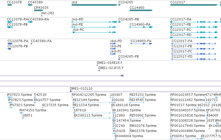The height and width of the screenshot is (140, 221).
Task: Click the RP004212265.5prime EST marker
Action: point(72,97)
